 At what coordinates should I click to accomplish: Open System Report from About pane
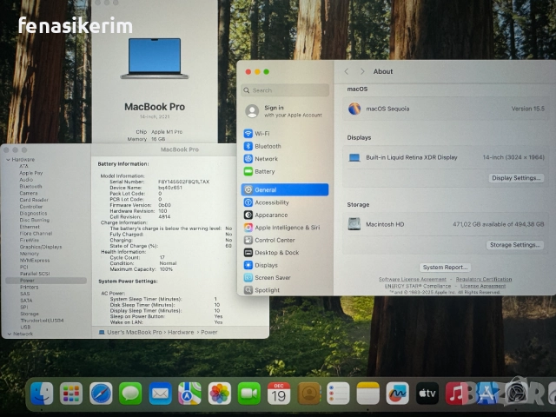[x=445, y=268]
